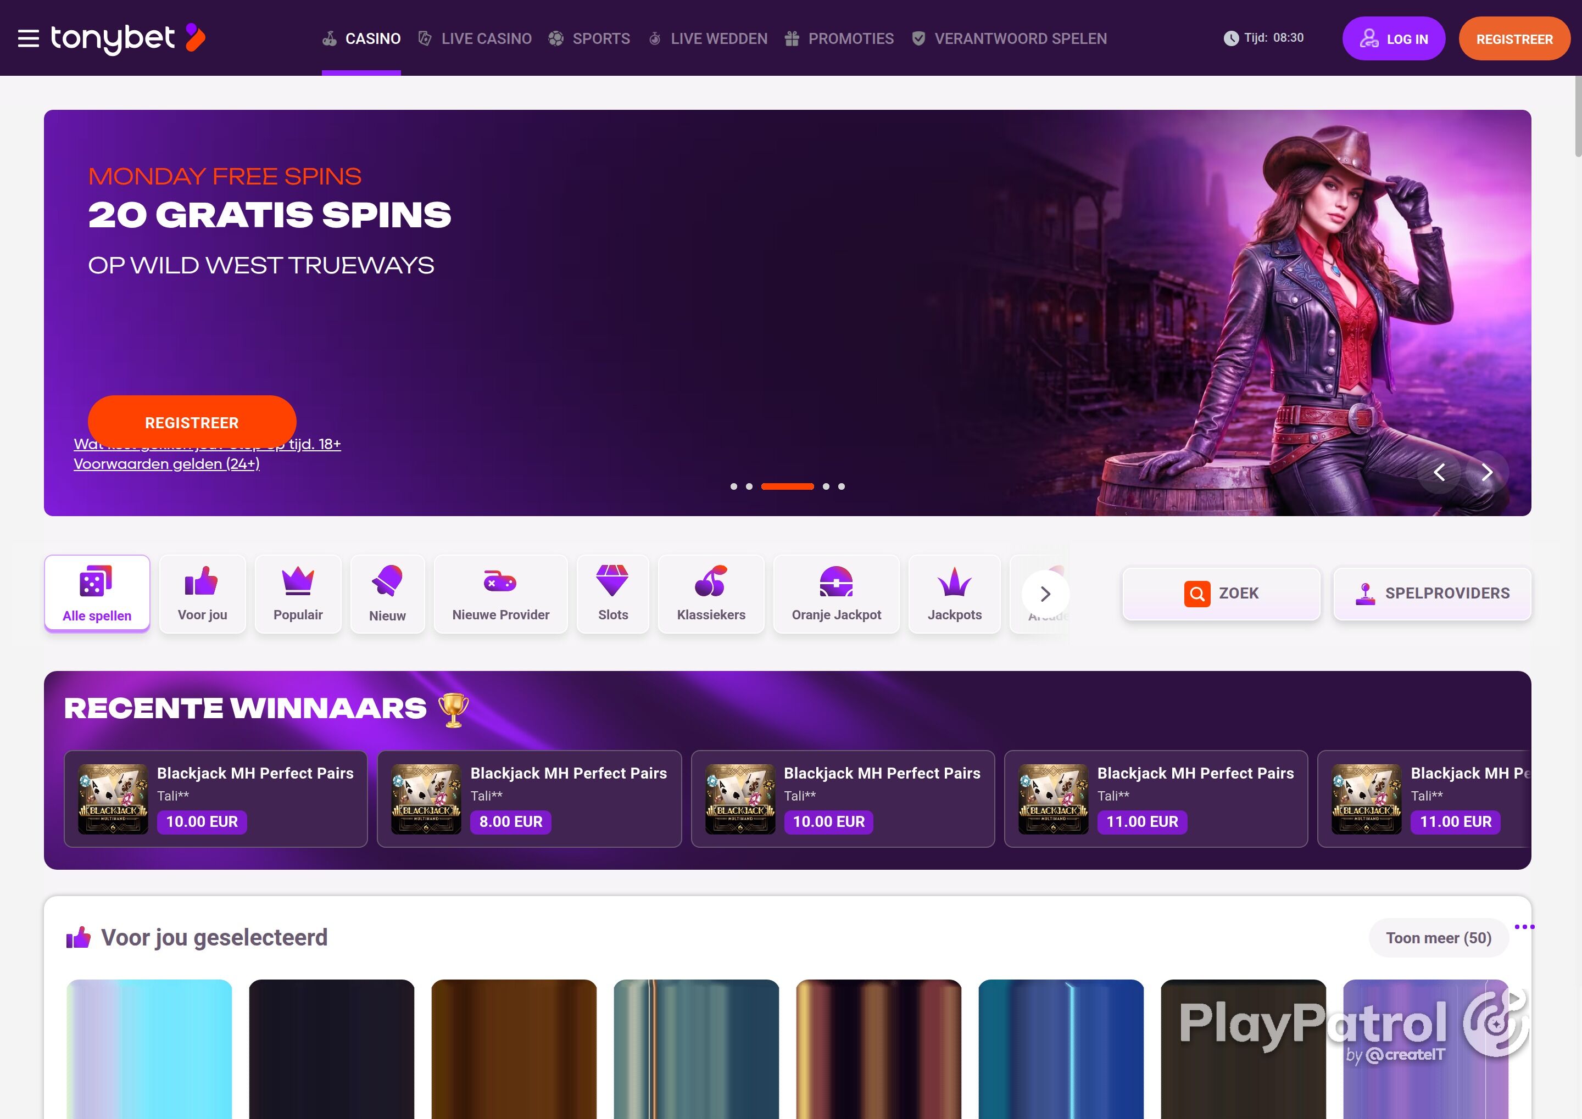The height and width of the screenshot is (1119, 1582).
Task: Select the Jackpots category
Action: coord(954,593)
